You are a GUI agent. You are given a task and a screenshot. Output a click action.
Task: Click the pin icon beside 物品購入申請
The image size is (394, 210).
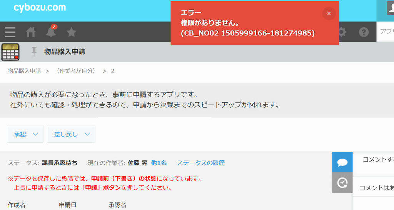tap(34, 52)
